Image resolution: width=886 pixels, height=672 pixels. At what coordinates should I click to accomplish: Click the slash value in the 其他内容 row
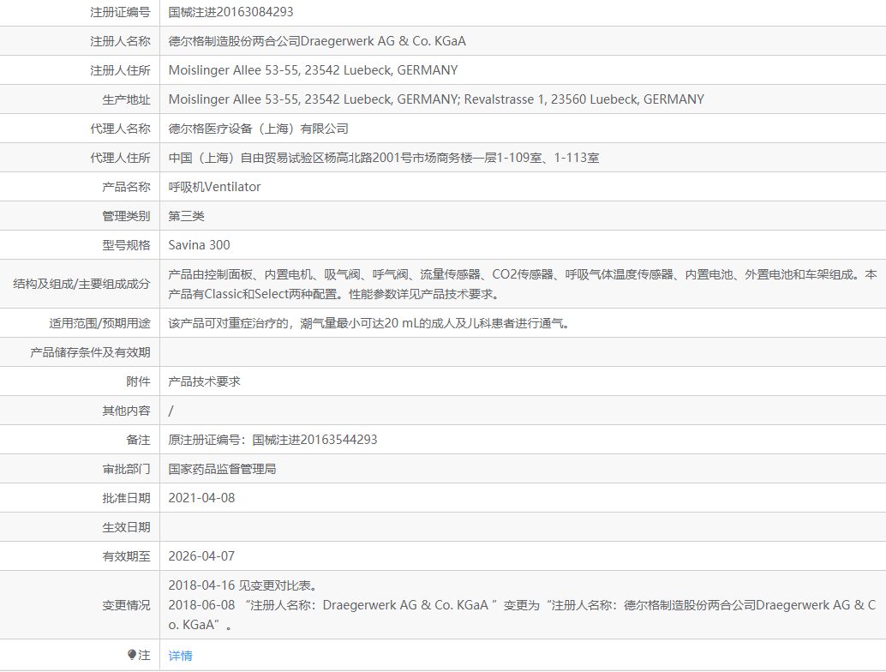(171, 411)
